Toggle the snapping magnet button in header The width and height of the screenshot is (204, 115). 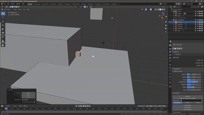85,7
